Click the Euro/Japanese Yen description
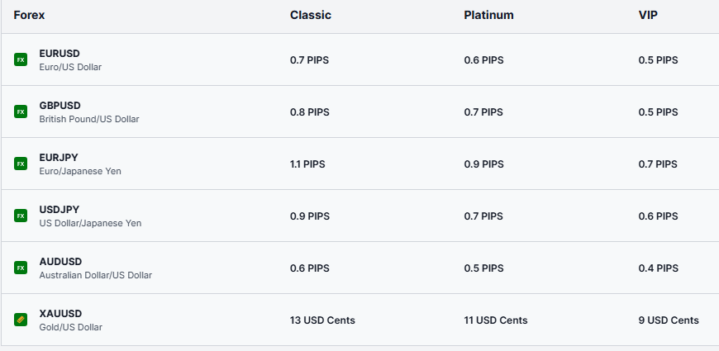Screen dimensions: 719x351 tap(80, 171)
